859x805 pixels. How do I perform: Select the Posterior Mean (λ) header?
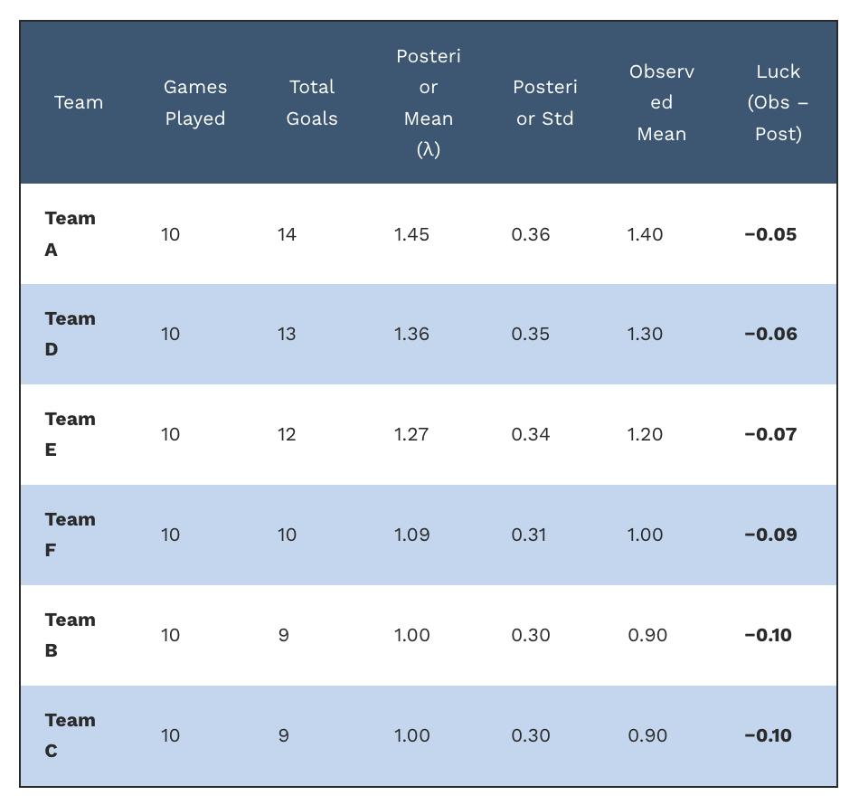pyautogui.click(x=429, y=102)
